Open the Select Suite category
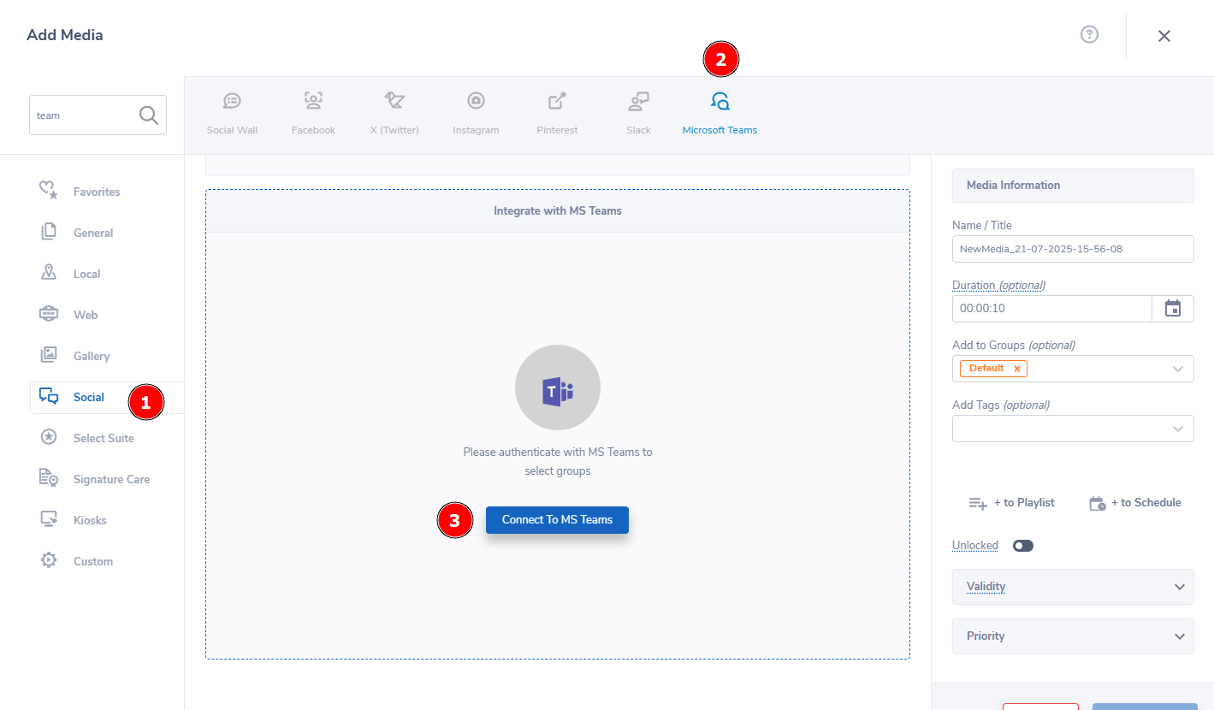The height and width of the screenshot is (710, 1214). click(104, 438)
